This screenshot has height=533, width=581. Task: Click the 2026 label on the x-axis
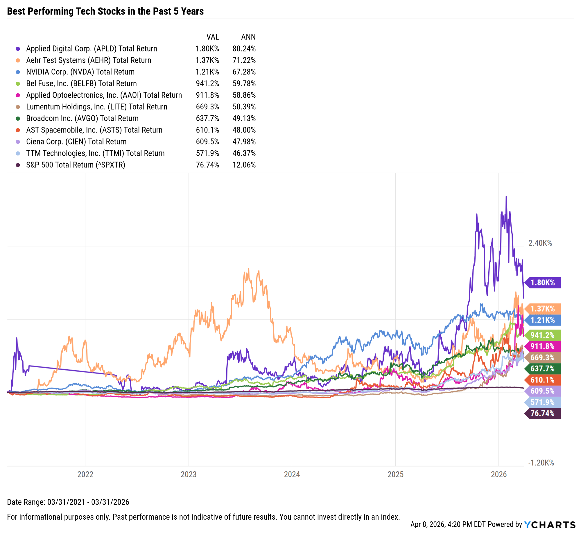pyautogui.click(x=499, y=474)
